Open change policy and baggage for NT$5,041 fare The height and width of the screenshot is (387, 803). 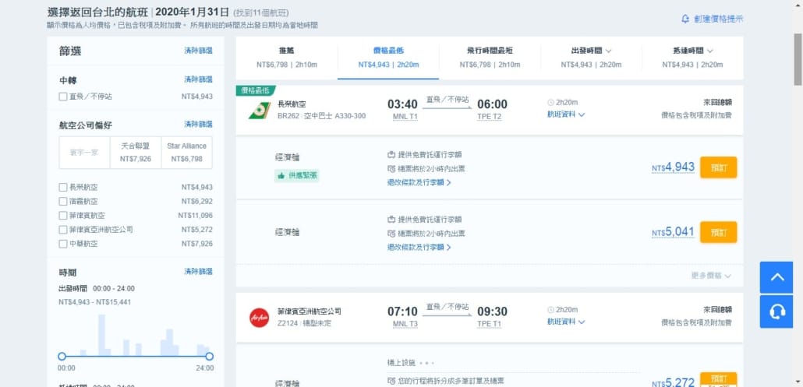(x=419, y=248)
